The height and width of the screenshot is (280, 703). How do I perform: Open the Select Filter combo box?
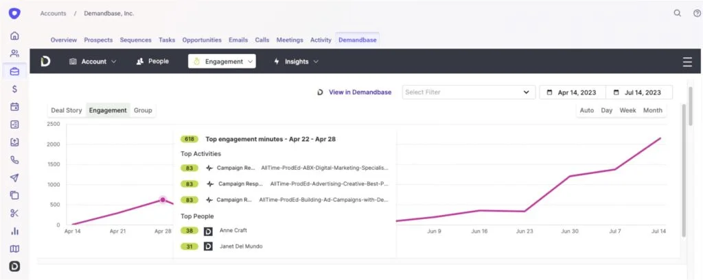[468, 92]
